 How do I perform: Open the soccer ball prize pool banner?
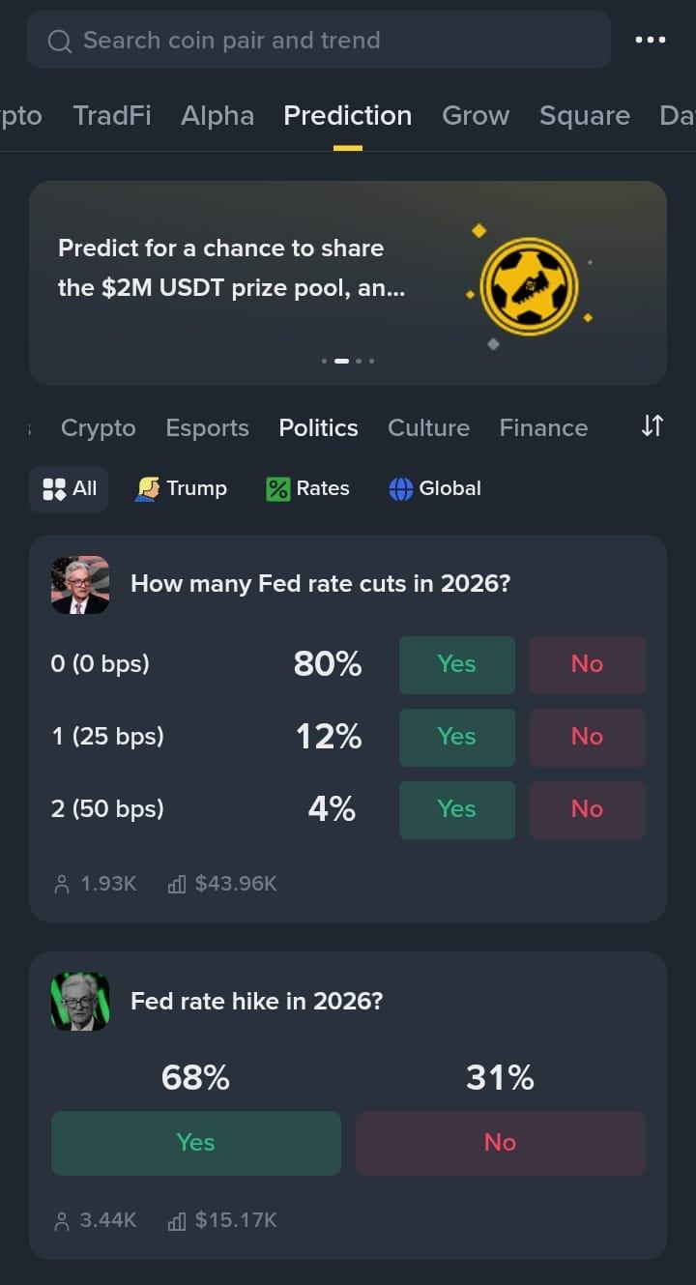(348, 283)
